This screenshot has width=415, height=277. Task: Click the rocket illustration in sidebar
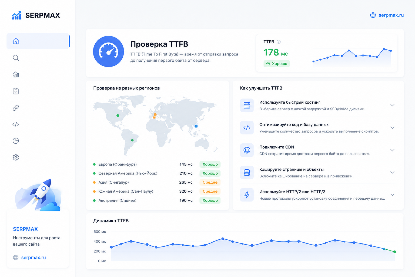pyautogui.click(x=38, y=195)
